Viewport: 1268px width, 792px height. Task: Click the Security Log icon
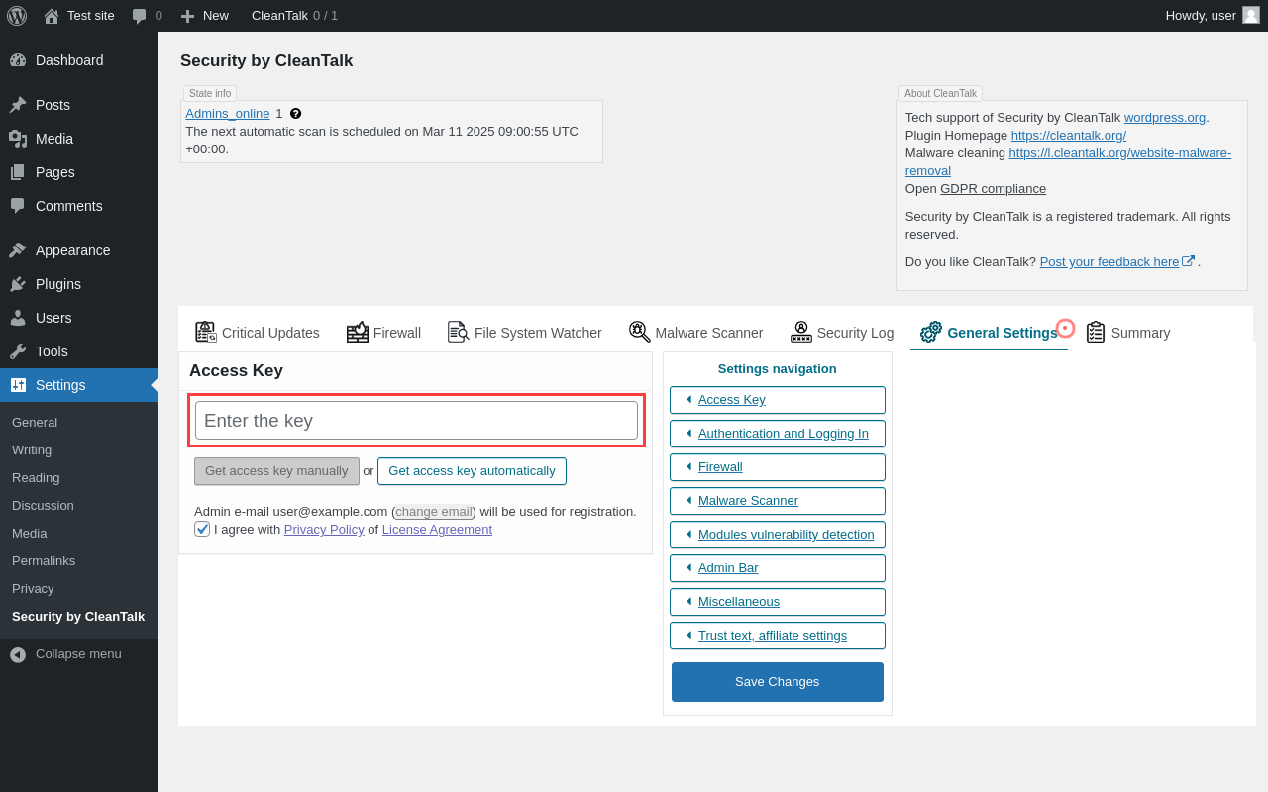801,332
